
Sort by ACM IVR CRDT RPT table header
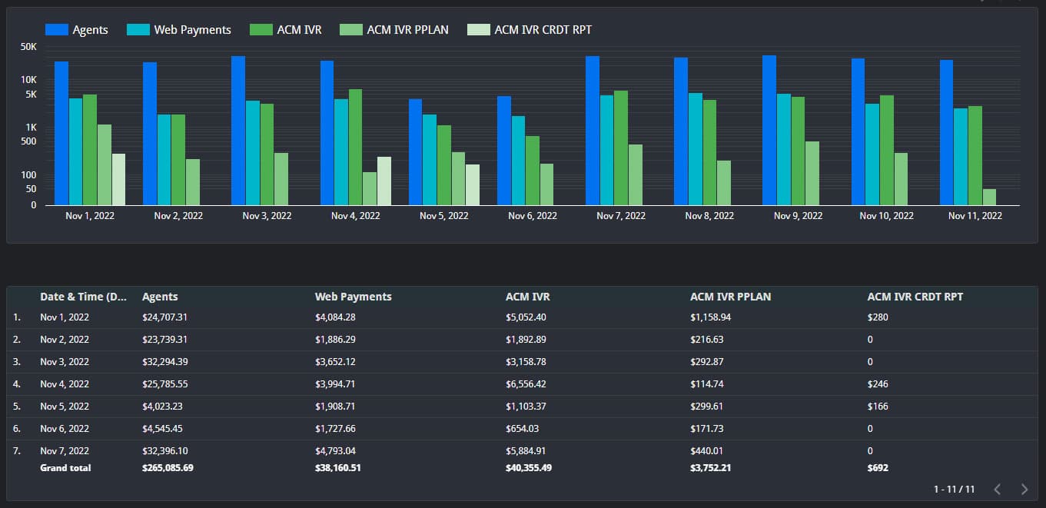[915, 297]
